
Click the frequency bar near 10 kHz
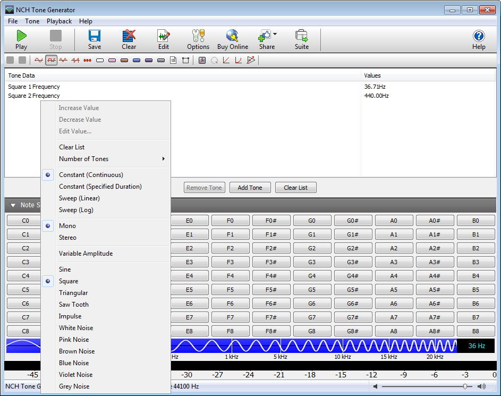(343, 346)
